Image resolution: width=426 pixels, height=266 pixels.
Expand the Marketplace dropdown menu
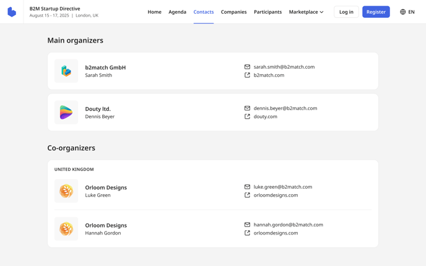[x=306, y=12]
